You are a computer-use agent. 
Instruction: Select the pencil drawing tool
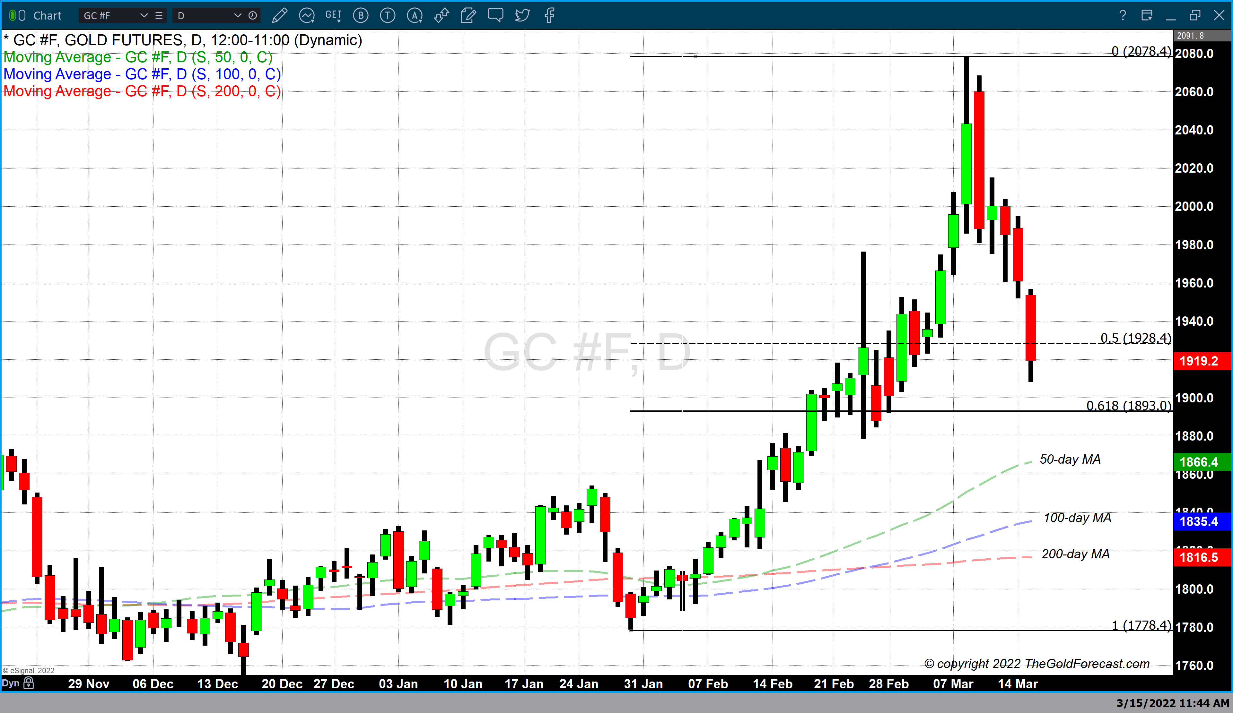point(279,16)
